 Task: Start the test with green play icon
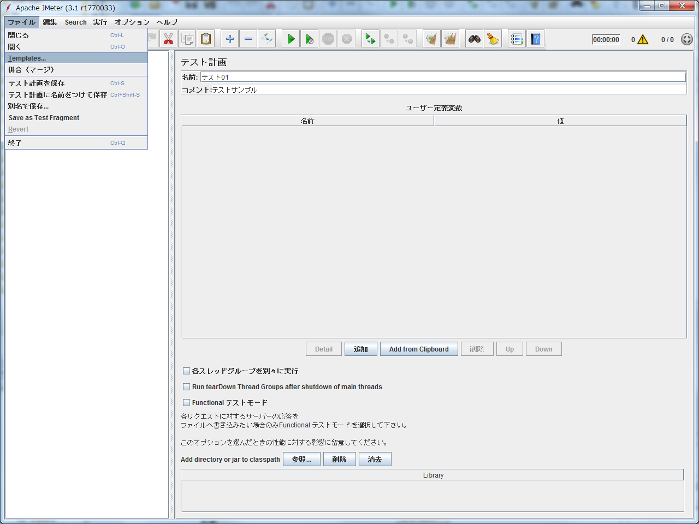pos(291,39)
